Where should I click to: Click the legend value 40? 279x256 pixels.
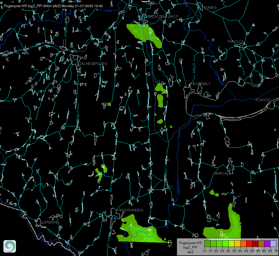(x=240, y=251)
